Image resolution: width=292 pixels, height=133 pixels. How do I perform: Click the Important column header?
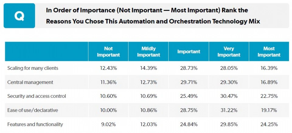click(189, 52)
